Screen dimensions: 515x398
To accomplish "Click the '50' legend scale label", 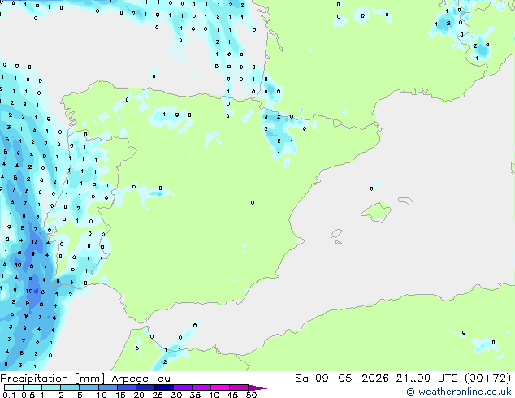I will [251, 395].
